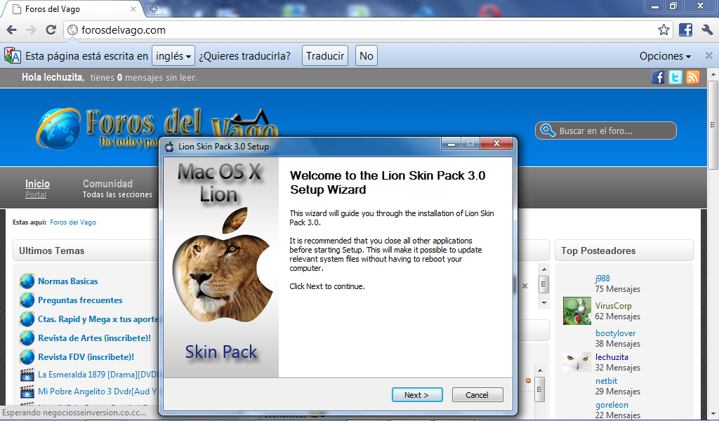
Task: Open the RSS feed icon
Action: [x=693, y=77]
